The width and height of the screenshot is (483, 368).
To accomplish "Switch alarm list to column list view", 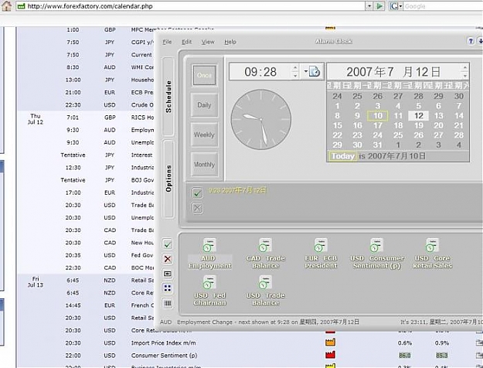I will tap(168, 303).
